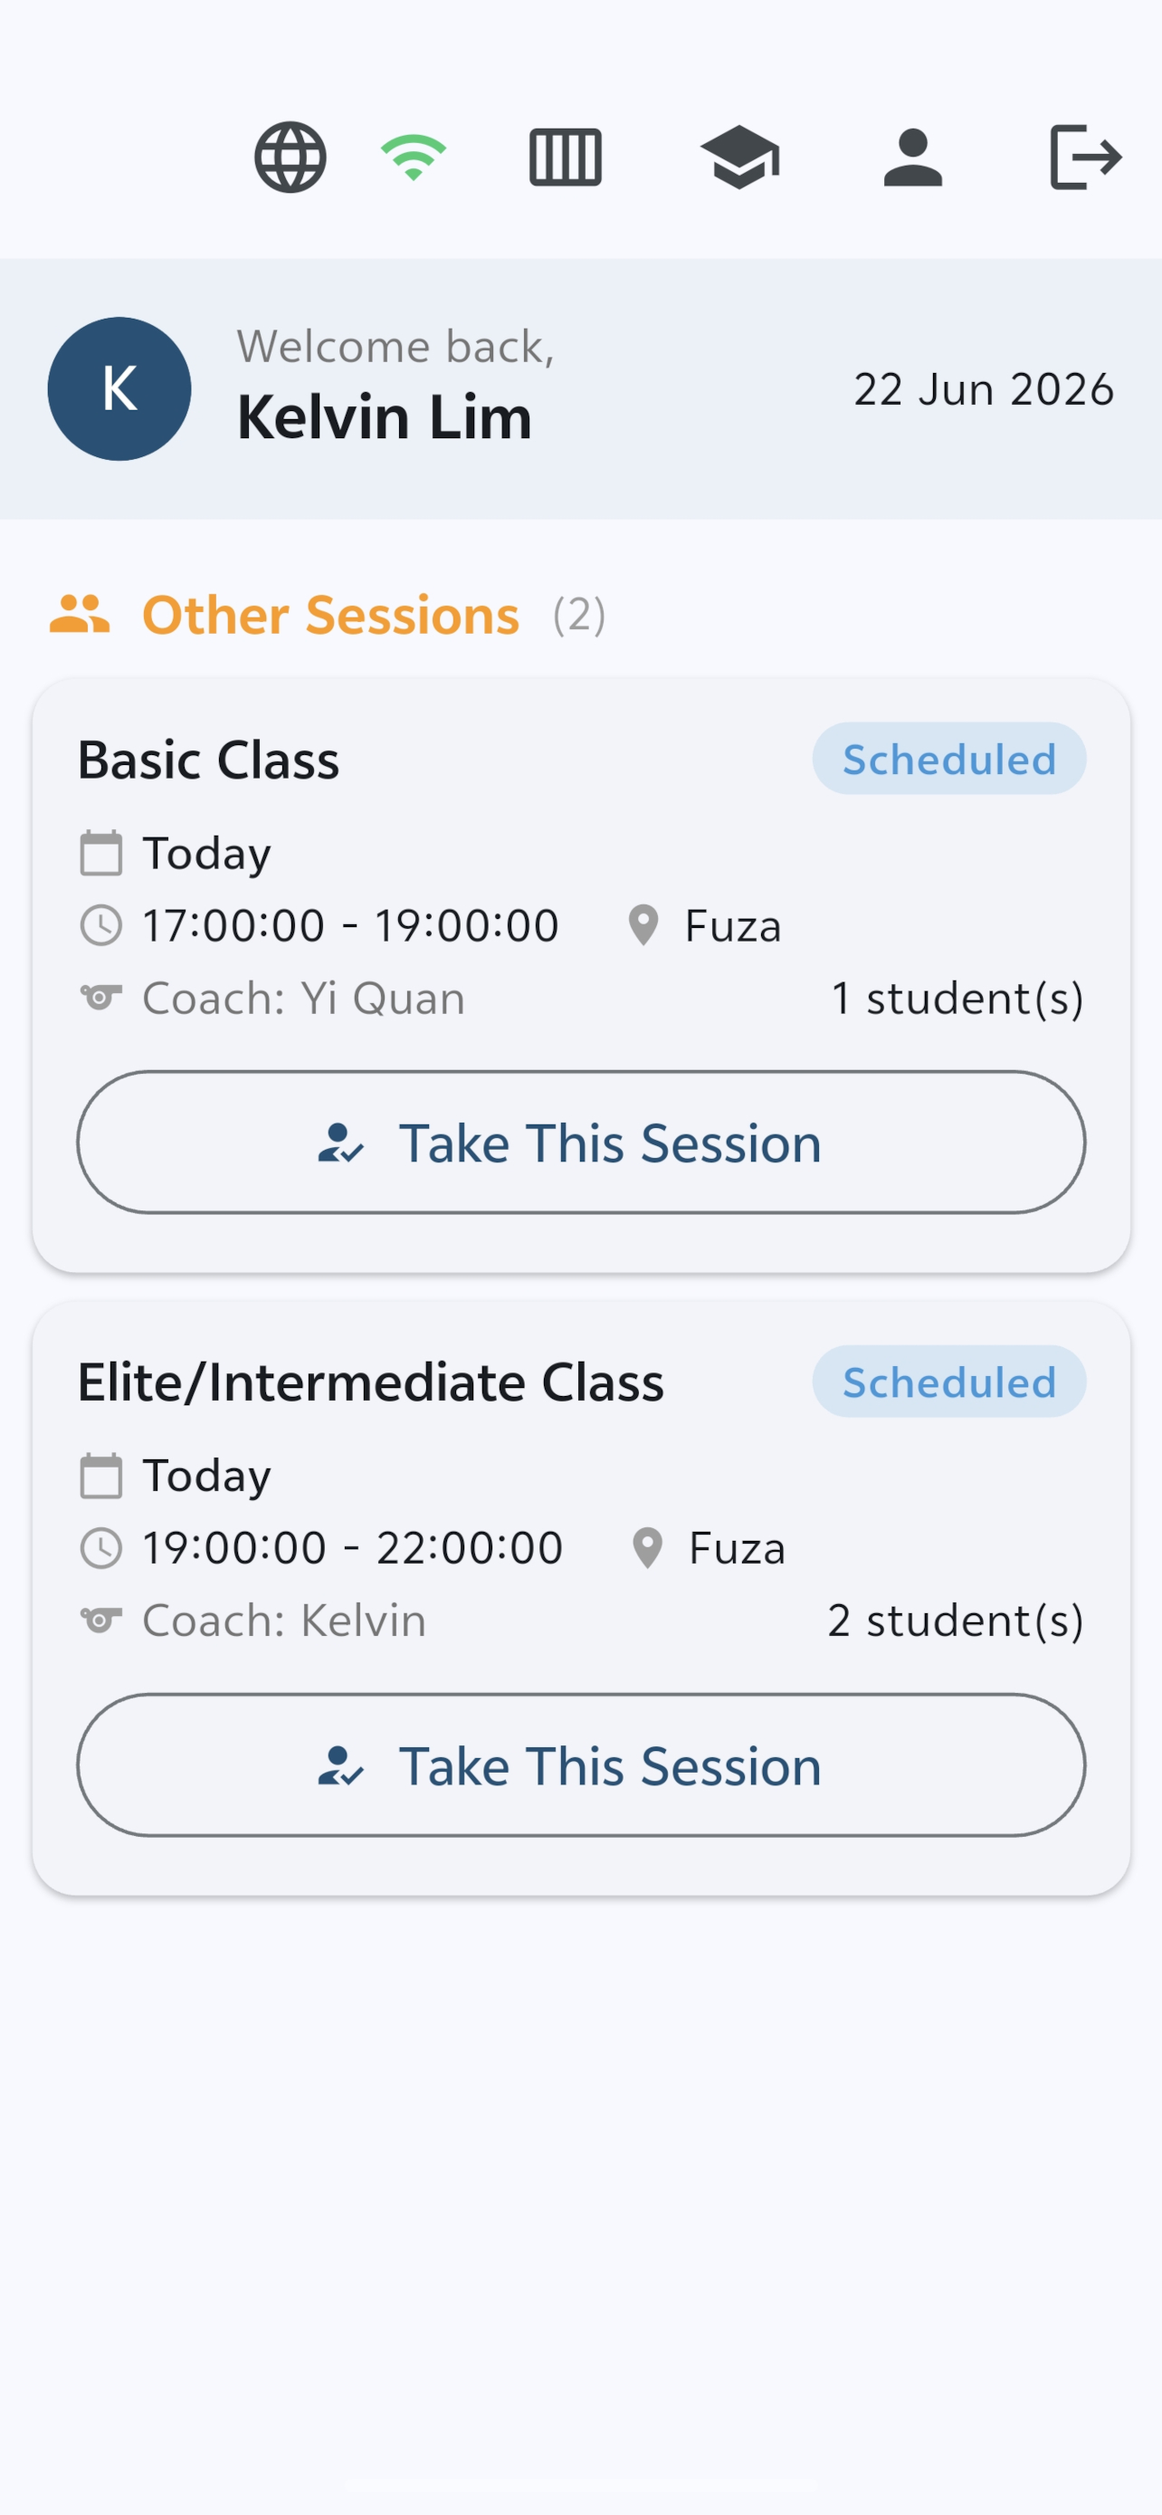
Task: Select the Other Sessions heading
Action: (330, 615)
